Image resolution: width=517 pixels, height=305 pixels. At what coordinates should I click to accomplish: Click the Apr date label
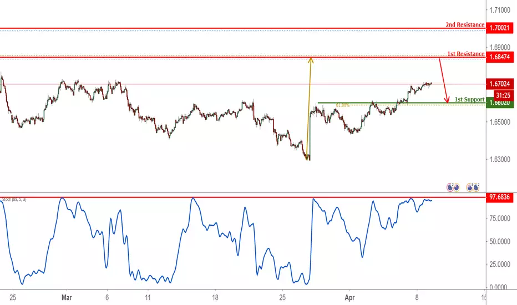tap(349, 297)
